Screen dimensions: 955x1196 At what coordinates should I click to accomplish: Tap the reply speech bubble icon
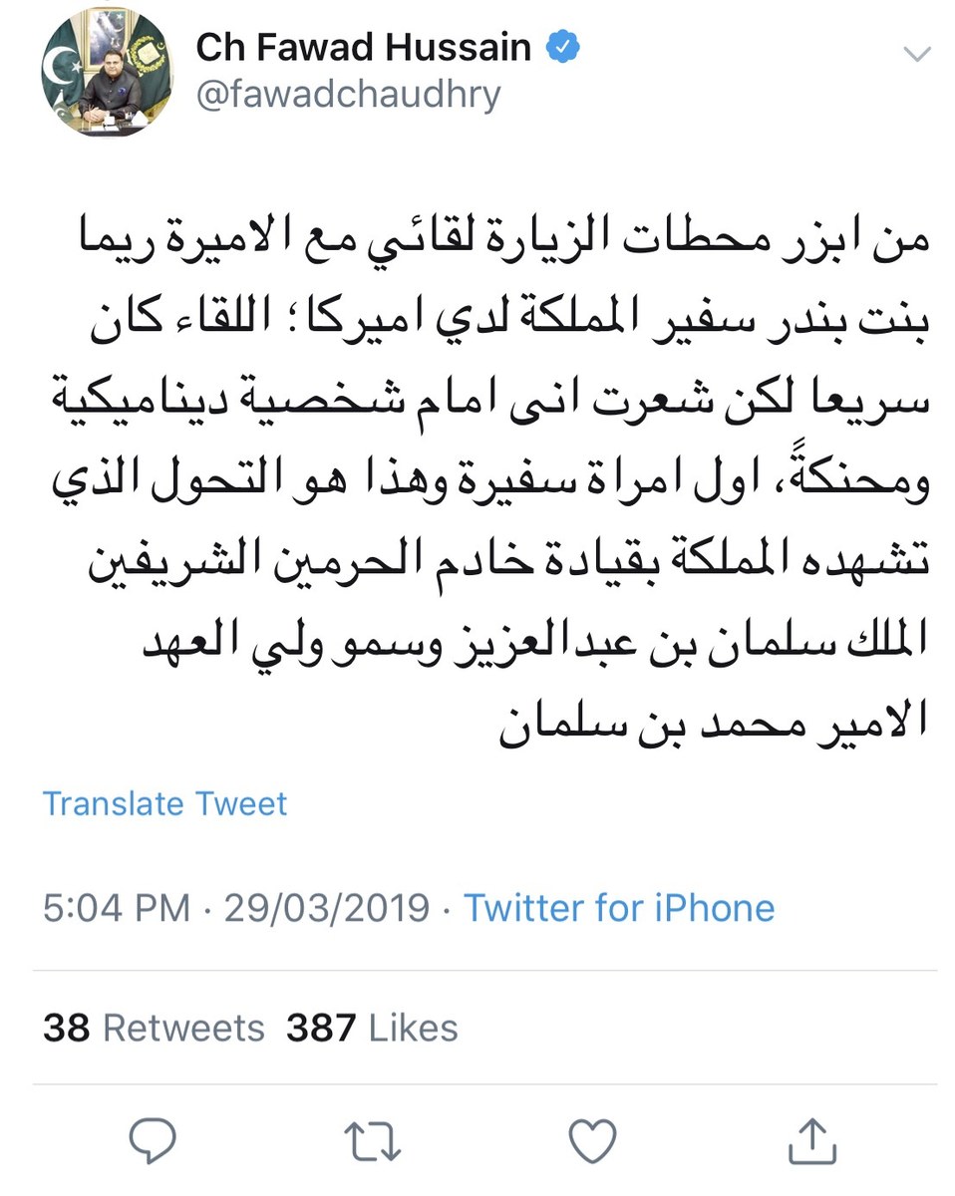pyautogui.click(x=152, y=1138)
